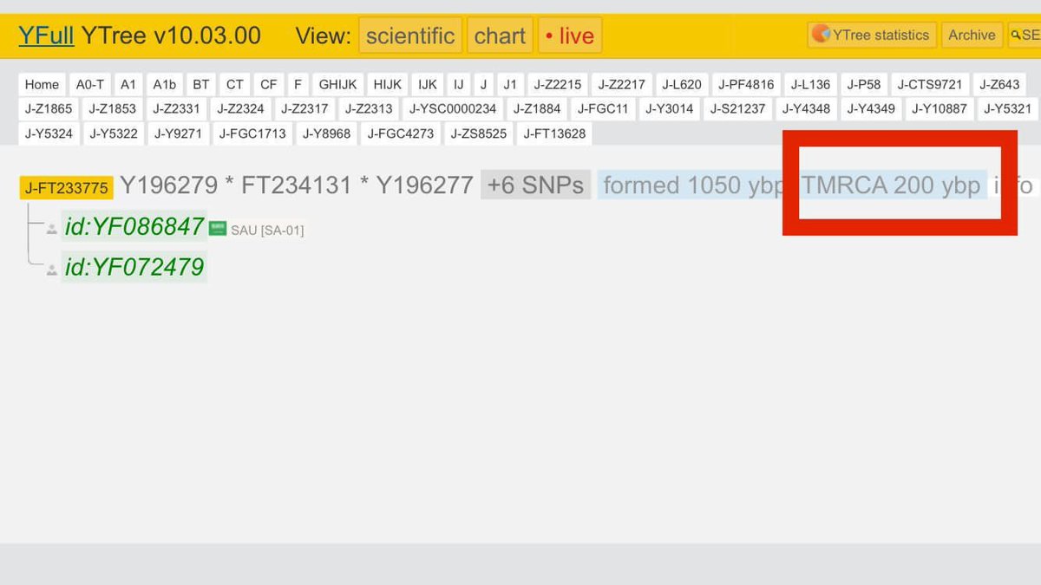Open J-Y4348 breadcrumb
This screenshot has width=1041, height=585.
coord(806,108)
